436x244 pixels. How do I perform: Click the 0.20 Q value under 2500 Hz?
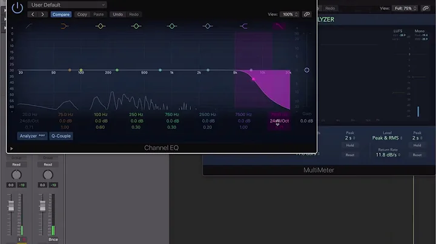point(208,127)
